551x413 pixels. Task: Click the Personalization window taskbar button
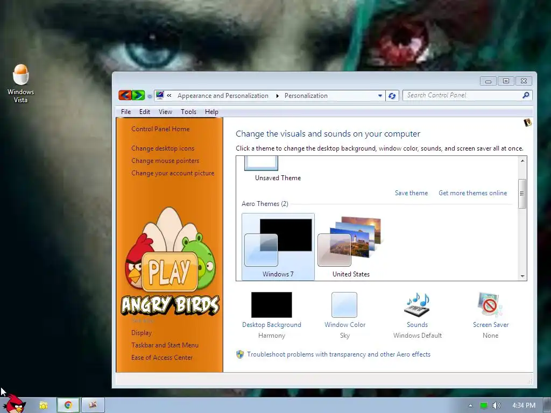coord(93,405)
